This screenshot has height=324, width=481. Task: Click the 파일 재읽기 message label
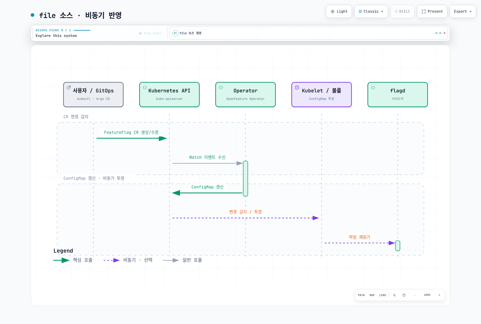[360, 237]
